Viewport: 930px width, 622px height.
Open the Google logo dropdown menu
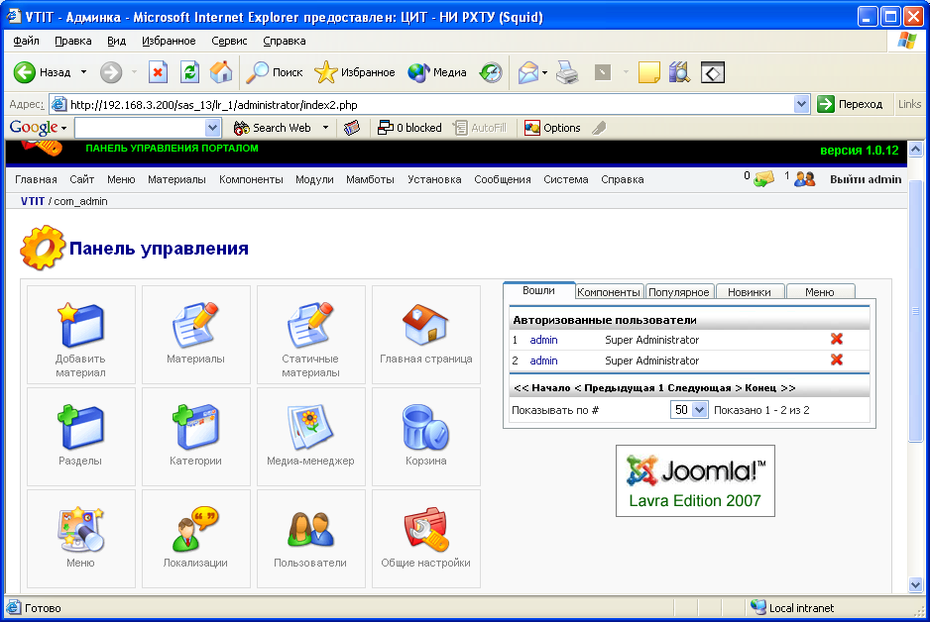pos(38,128)
